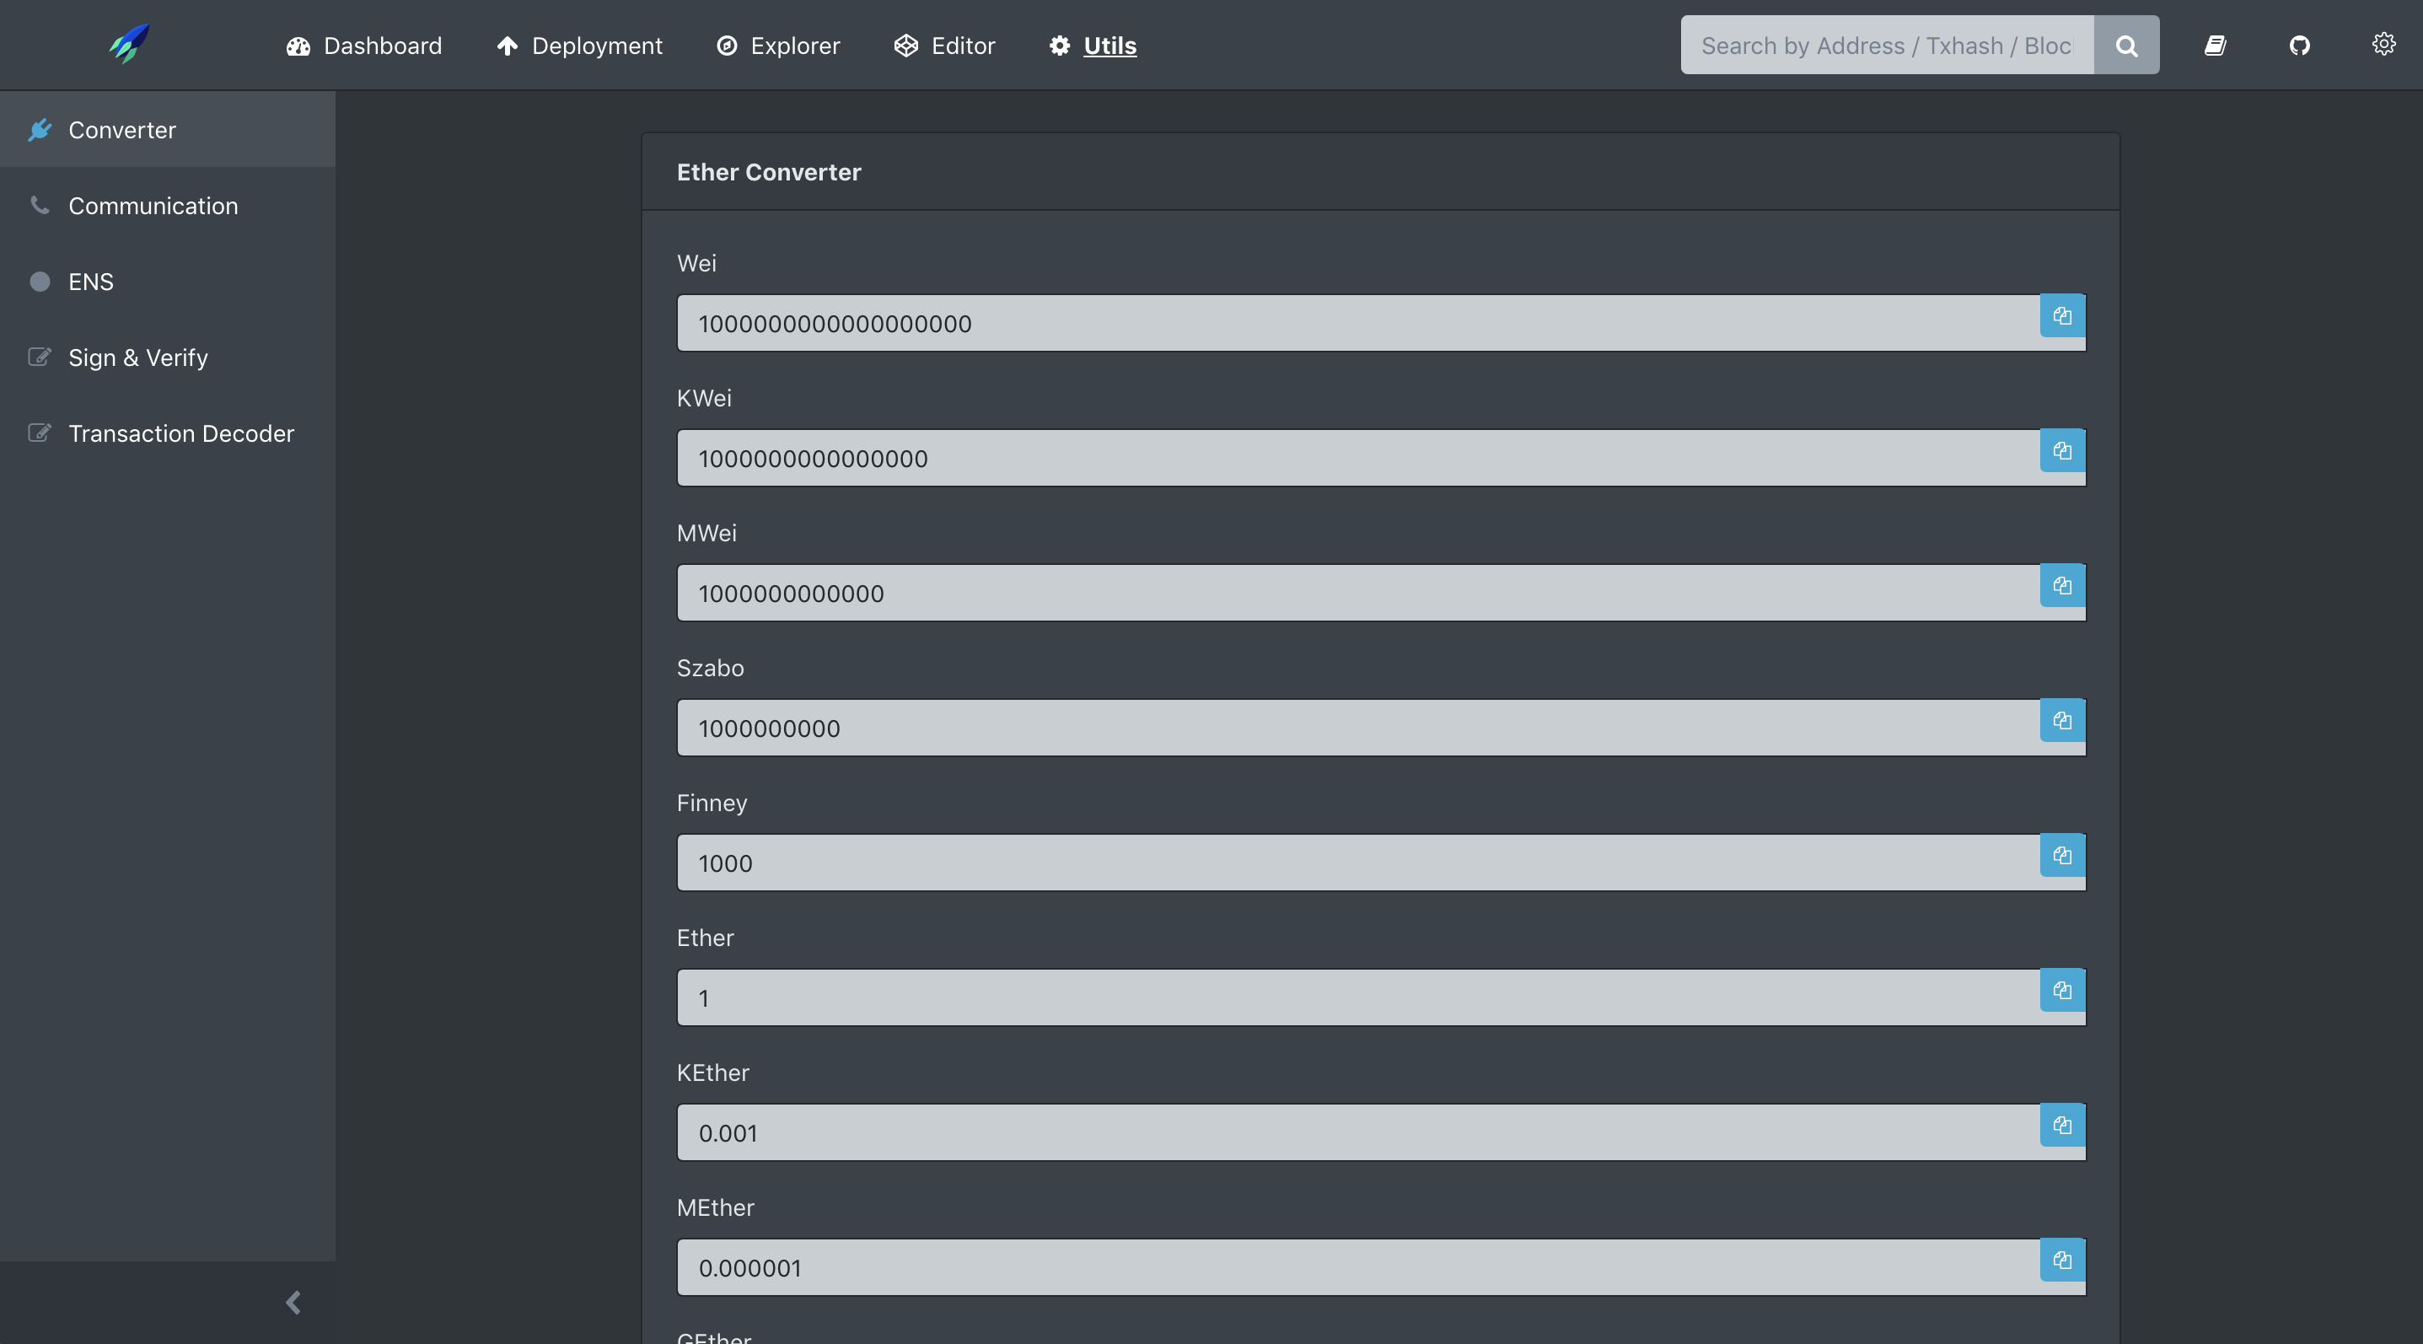2423x1344 pixels.
Task: Collapse the sidebar with chevron
Action: point(293,1303)
